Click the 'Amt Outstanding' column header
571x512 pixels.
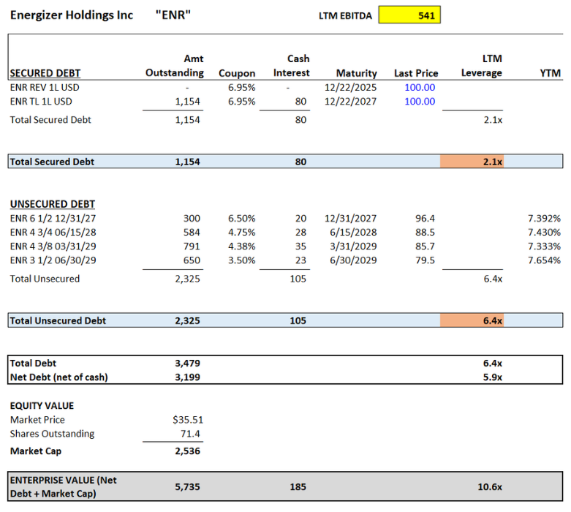point(175,66)
